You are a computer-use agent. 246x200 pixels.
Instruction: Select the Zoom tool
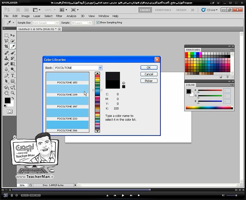13,93
